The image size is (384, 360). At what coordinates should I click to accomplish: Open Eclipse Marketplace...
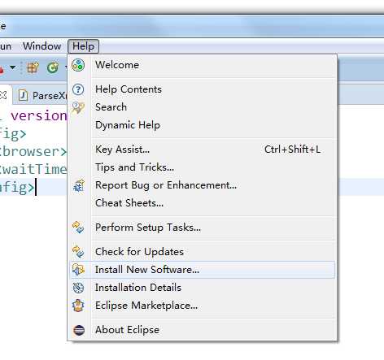click(x=202, y=306)
